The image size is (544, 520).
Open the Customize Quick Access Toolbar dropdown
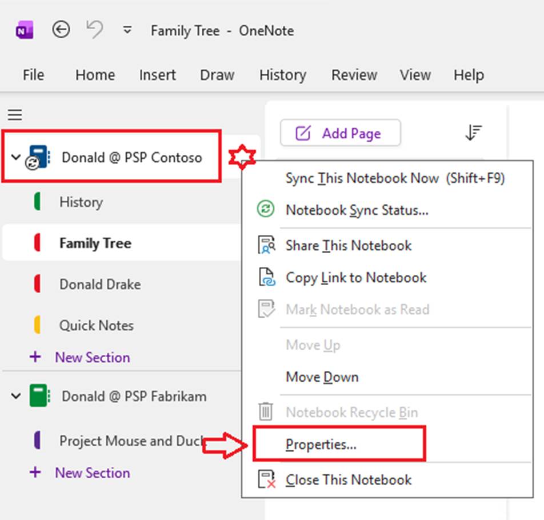pos(127,30)
